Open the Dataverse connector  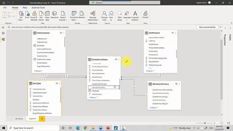pyautogui.click(x=55, y=15)
